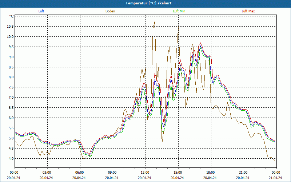Click the 5,0 y-axis value
This screenshot has width=291, height=182.
click(x=11, y=138)
